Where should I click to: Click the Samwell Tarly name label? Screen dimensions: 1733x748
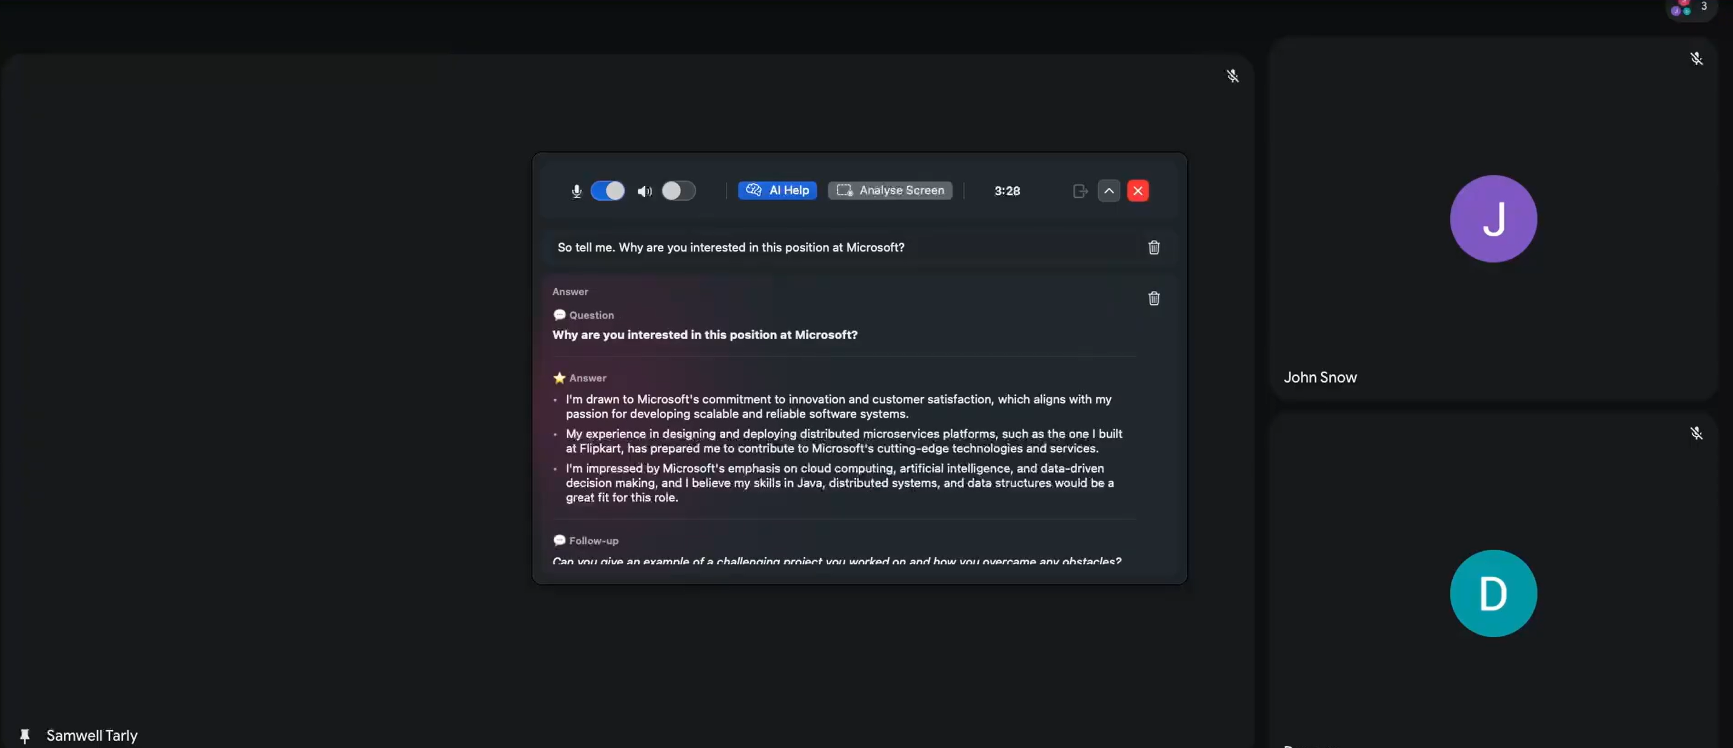[x=92, y=735]
